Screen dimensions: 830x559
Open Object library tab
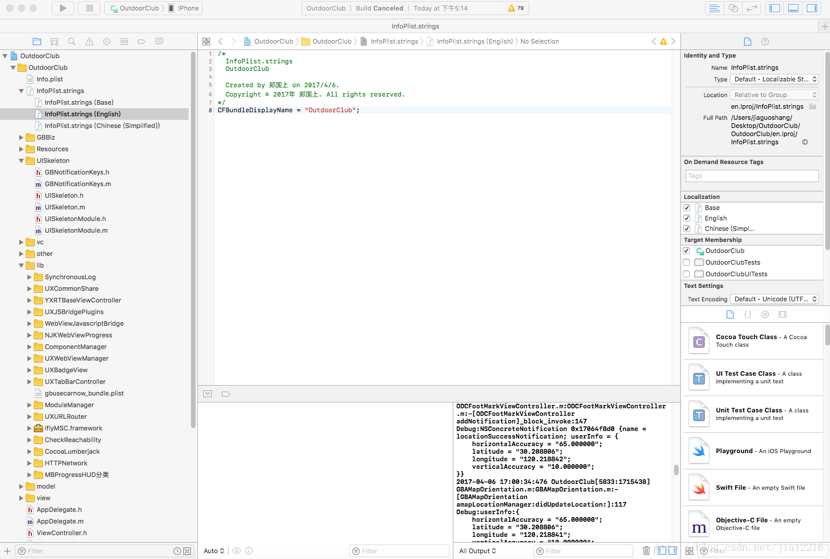point(765,314)
